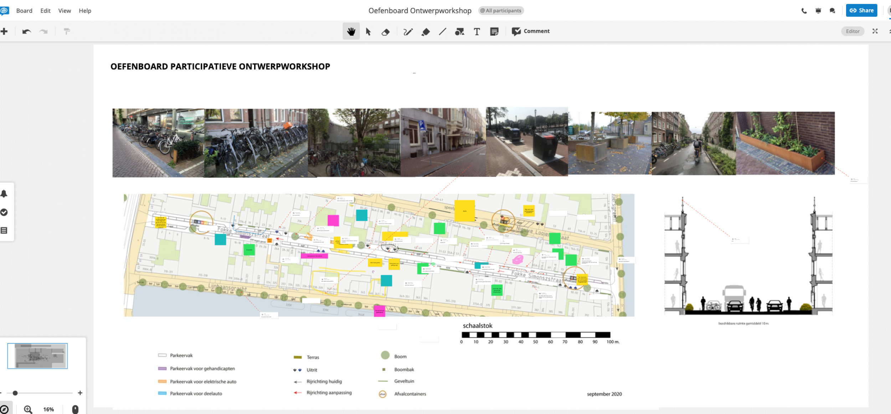Click the Afvalcontainers legend entry
891x414 pixels.
tap(402, 394)
